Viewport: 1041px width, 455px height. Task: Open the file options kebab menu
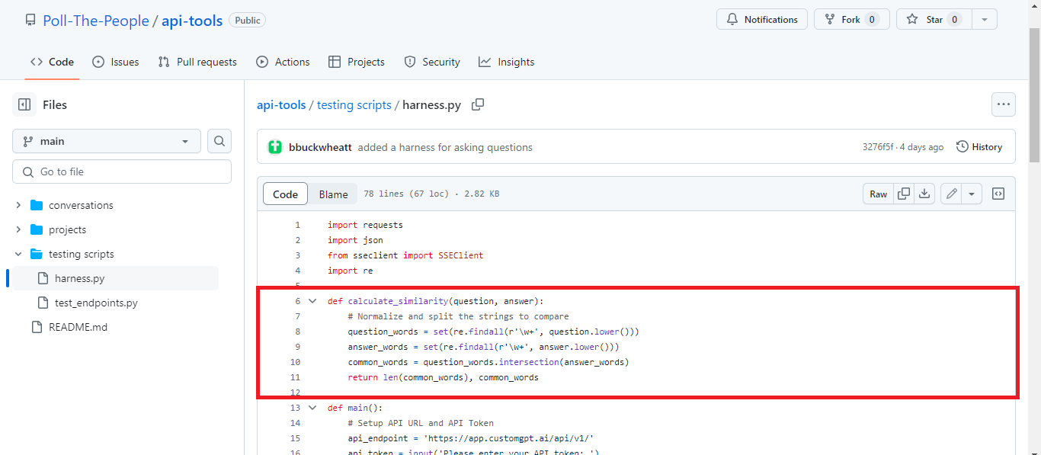point(1003,104)
